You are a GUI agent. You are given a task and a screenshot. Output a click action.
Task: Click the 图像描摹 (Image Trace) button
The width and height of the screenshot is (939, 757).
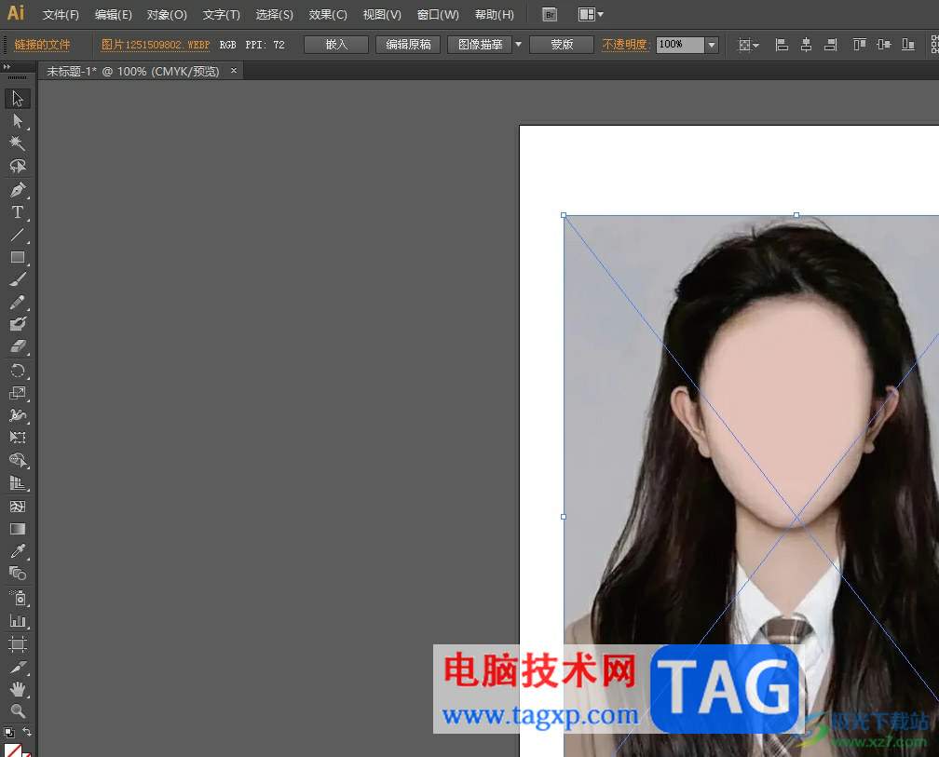click(x=480, y=45)
